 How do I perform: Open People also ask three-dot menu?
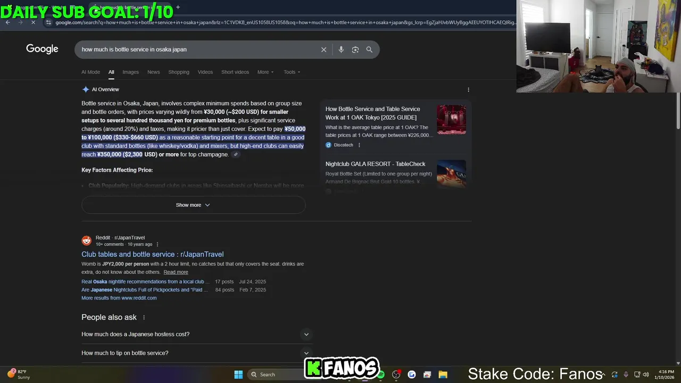pos(144,318)
